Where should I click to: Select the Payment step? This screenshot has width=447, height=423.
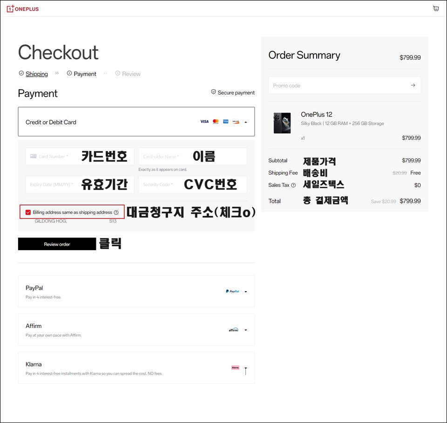[x=85, y=74]
